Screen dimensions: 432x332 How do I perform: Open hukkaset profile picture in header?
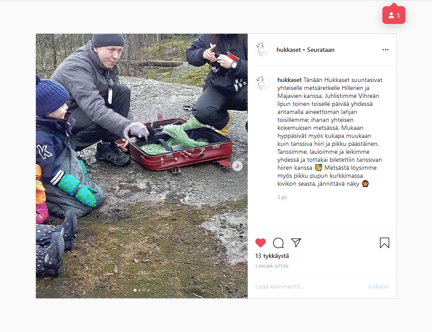point(262,49)
